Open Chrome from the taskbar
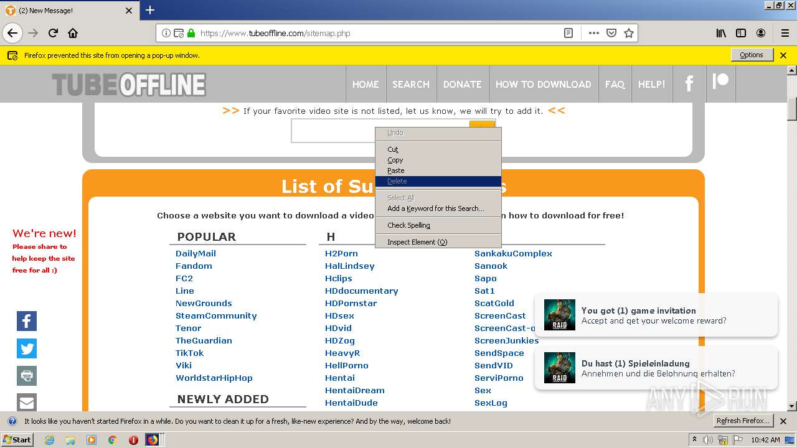 pos(112,440)
